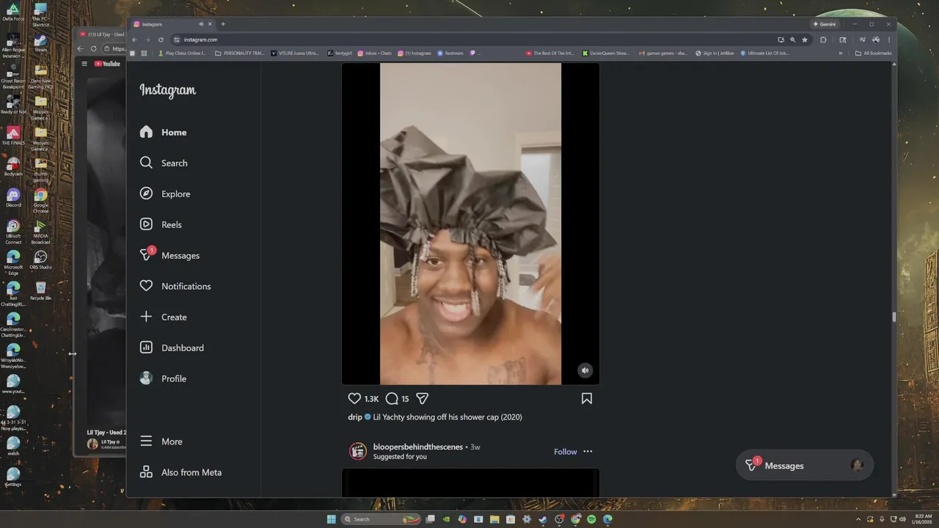Open VITURE Luma Ultra bookmark

click(295, 53)
